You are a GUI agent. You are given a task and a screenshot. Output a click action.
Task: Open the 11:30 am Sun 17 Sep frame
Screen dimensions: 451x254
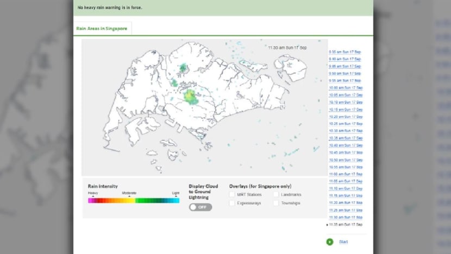346,217
